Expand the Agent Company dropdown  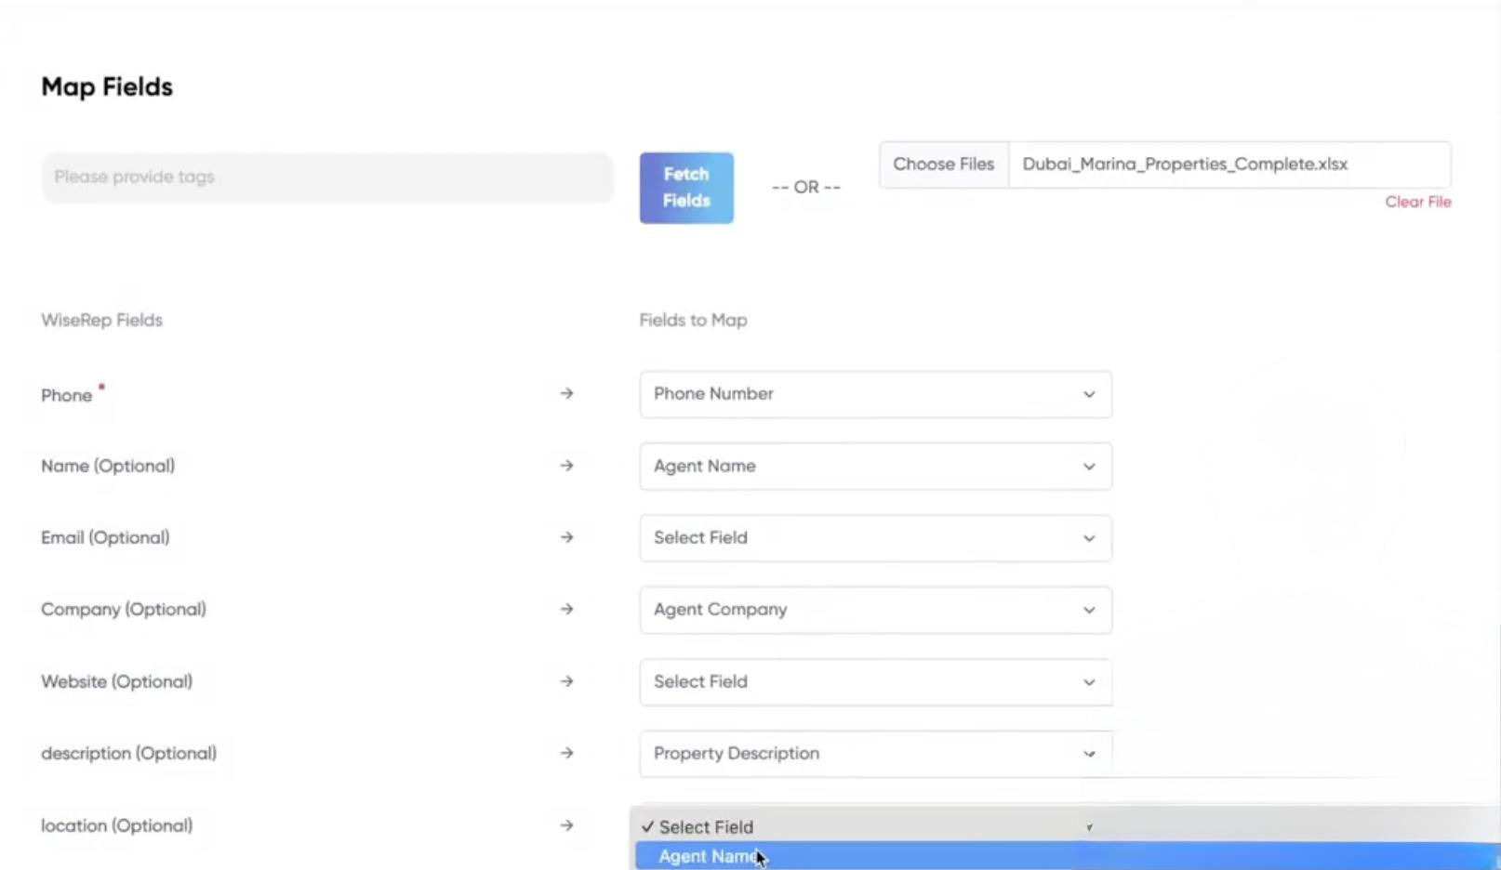click(874, 610)
